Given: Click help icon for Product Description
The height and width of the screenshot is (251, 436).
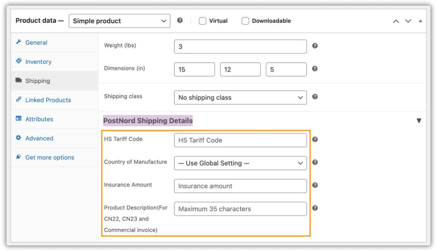Looking at the screenshot, I should (315, 208).
